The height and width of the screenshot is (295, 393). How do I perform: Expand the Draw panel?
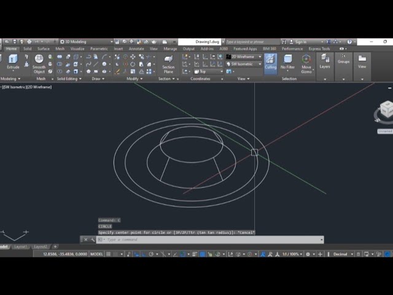tap(98, 79)
